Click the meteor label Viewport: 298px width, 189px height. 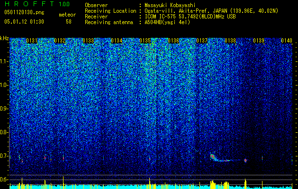[x=67, y=15]
